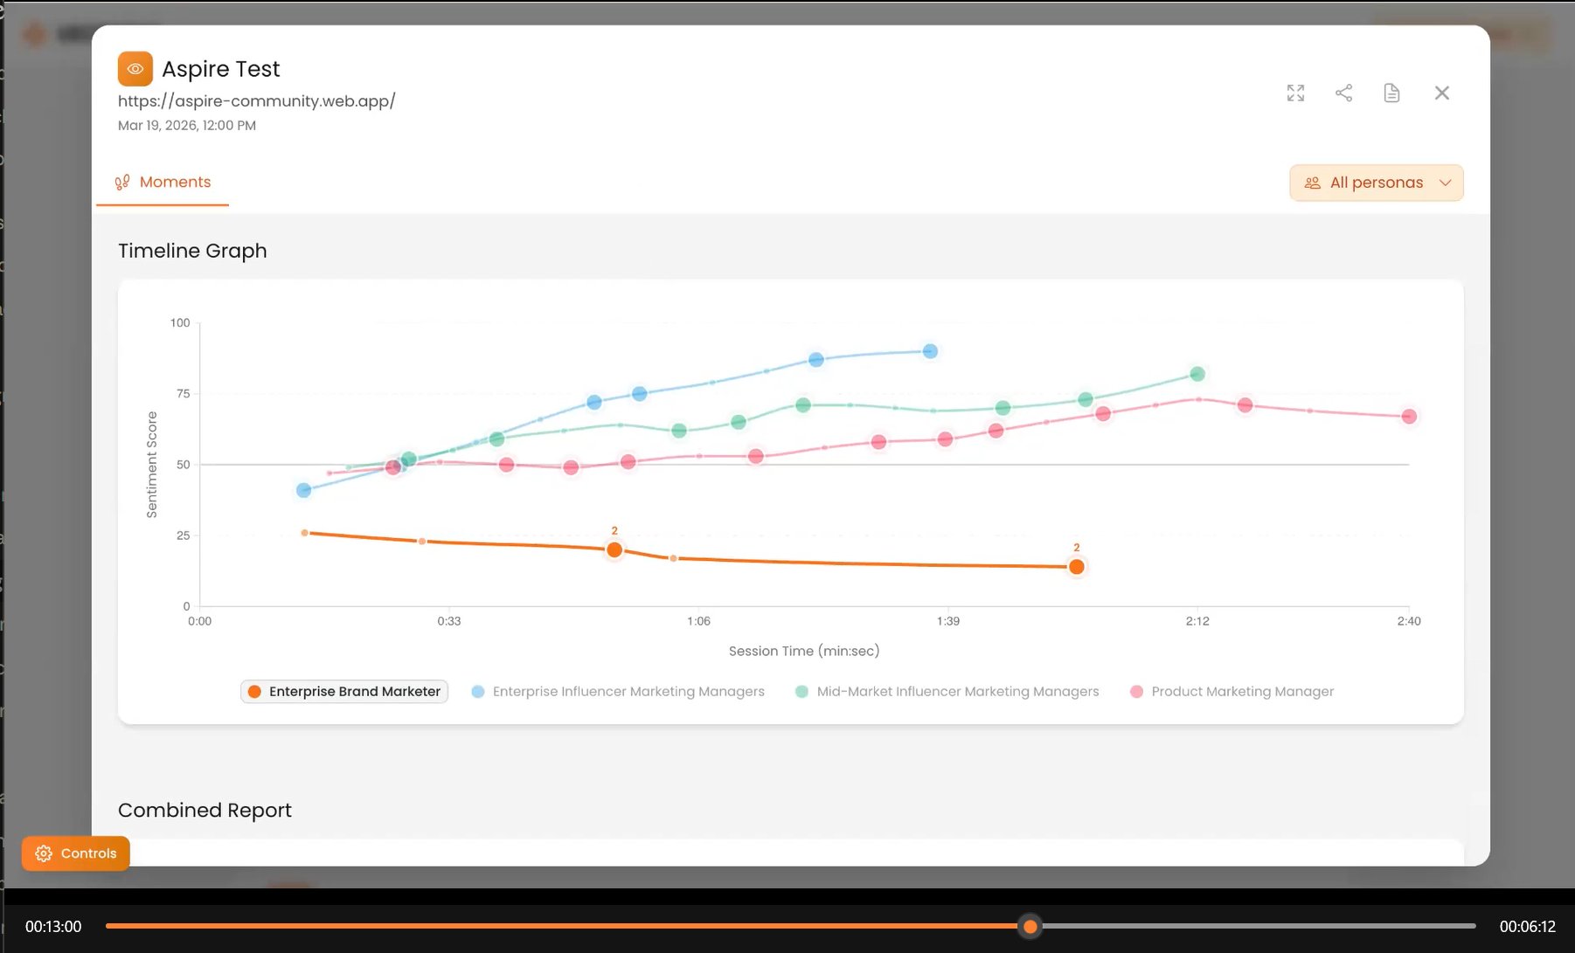Image resolution: width=1575 pixels, height=953 pixels.
Task: Click the 75 y-axis tick label
Action: [x=183, y=394]
